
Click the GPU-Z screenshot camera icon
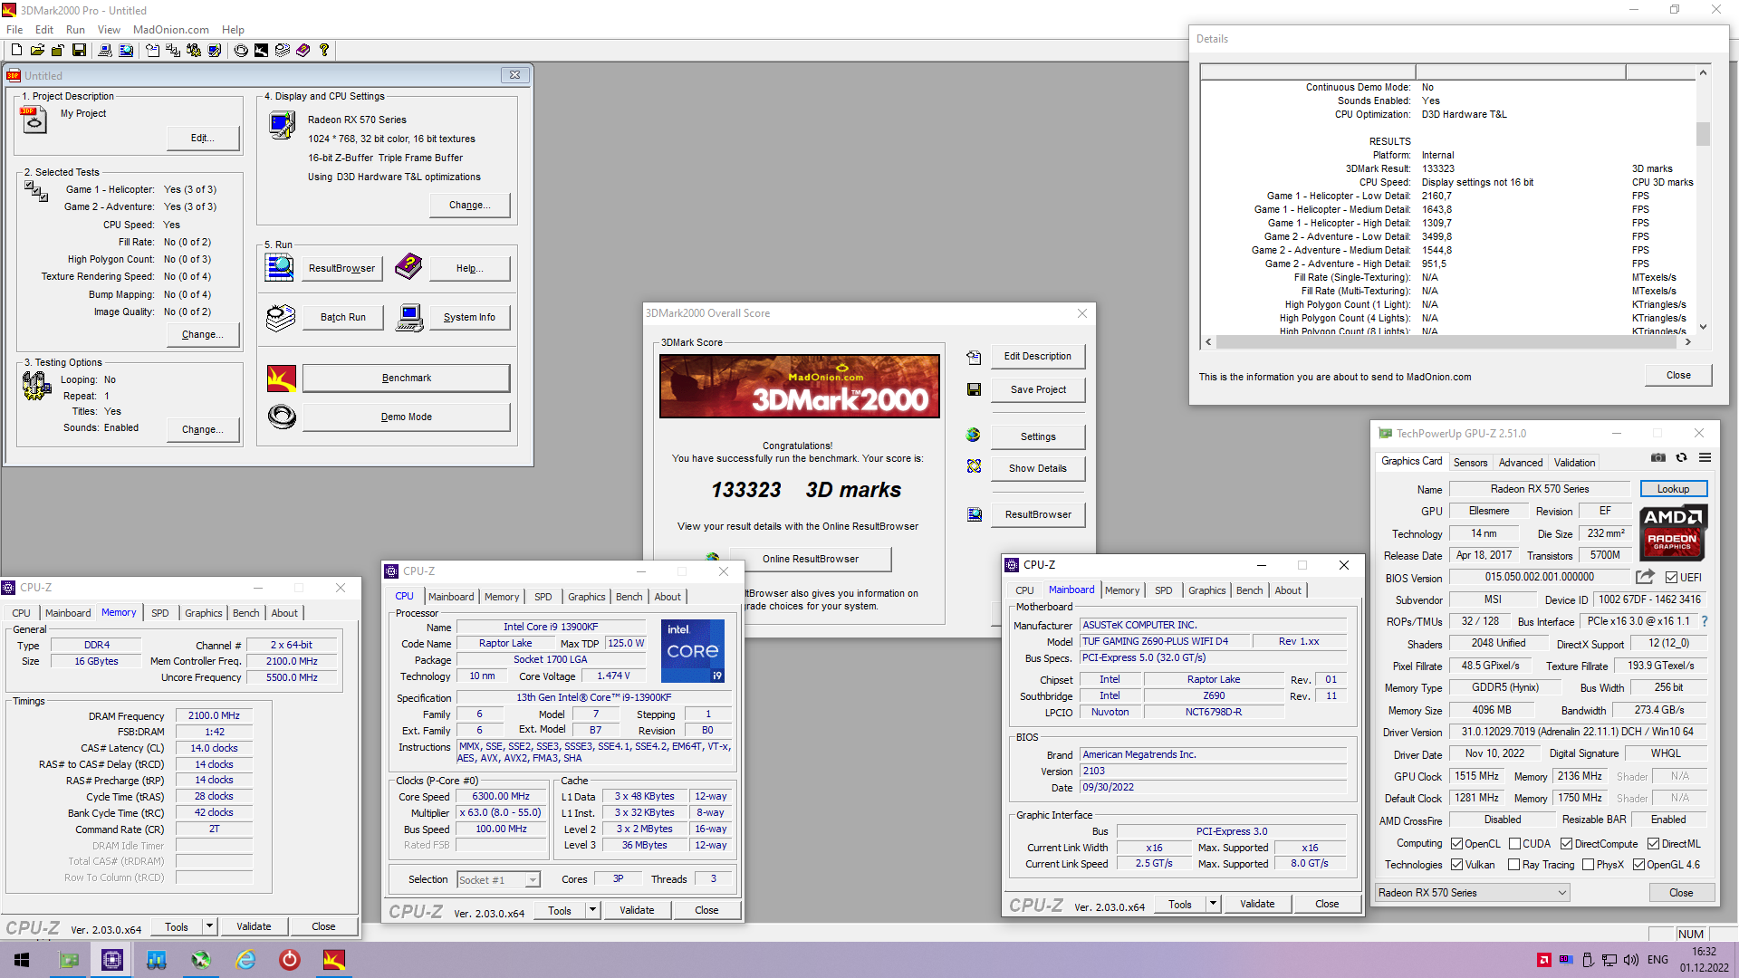(x=1657, y=458)
